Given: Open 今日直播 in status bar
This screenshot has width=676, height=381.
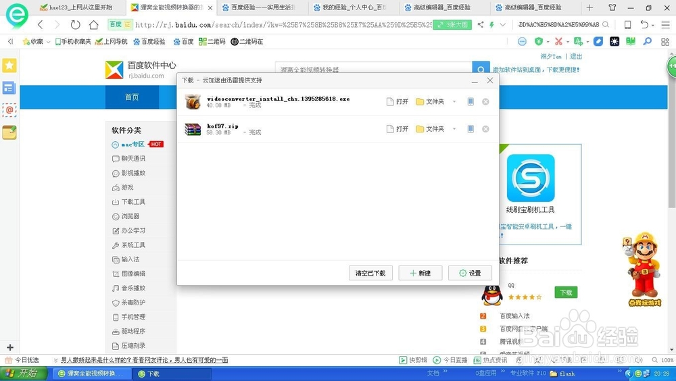Looking at the screenshot, I should pos(450,360).
